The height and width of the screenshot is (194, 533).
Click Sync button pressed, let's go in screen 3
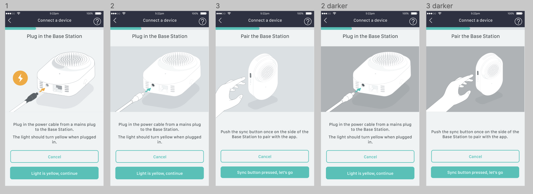click(x=265, y=172)
